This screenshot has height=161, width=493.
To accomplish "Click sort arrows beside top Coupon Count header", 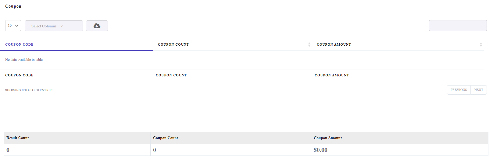I will pos(309,45).
